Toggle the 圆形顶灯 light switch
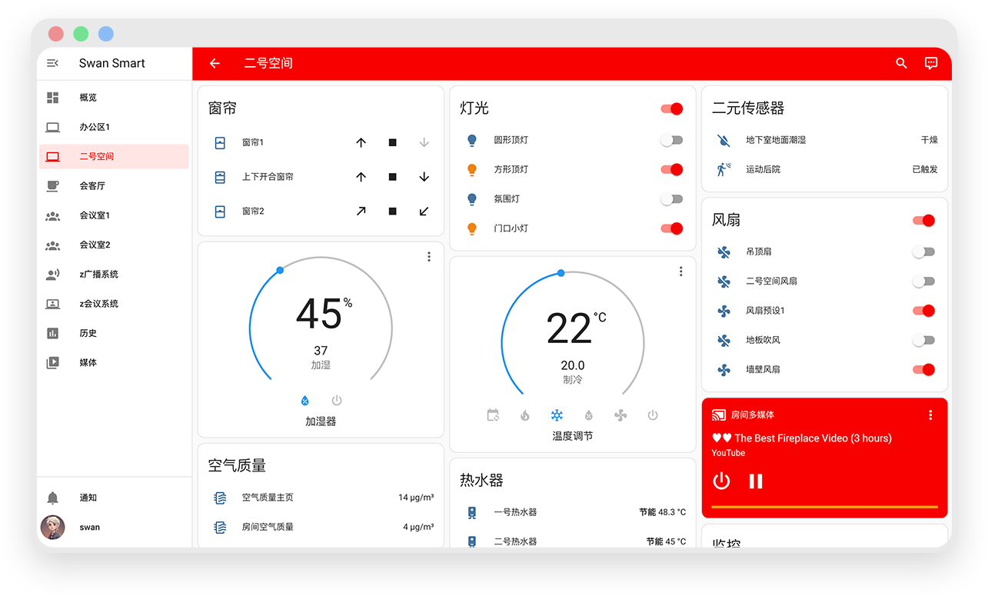Viewport: 988px width, 596px height. [671, 140]
